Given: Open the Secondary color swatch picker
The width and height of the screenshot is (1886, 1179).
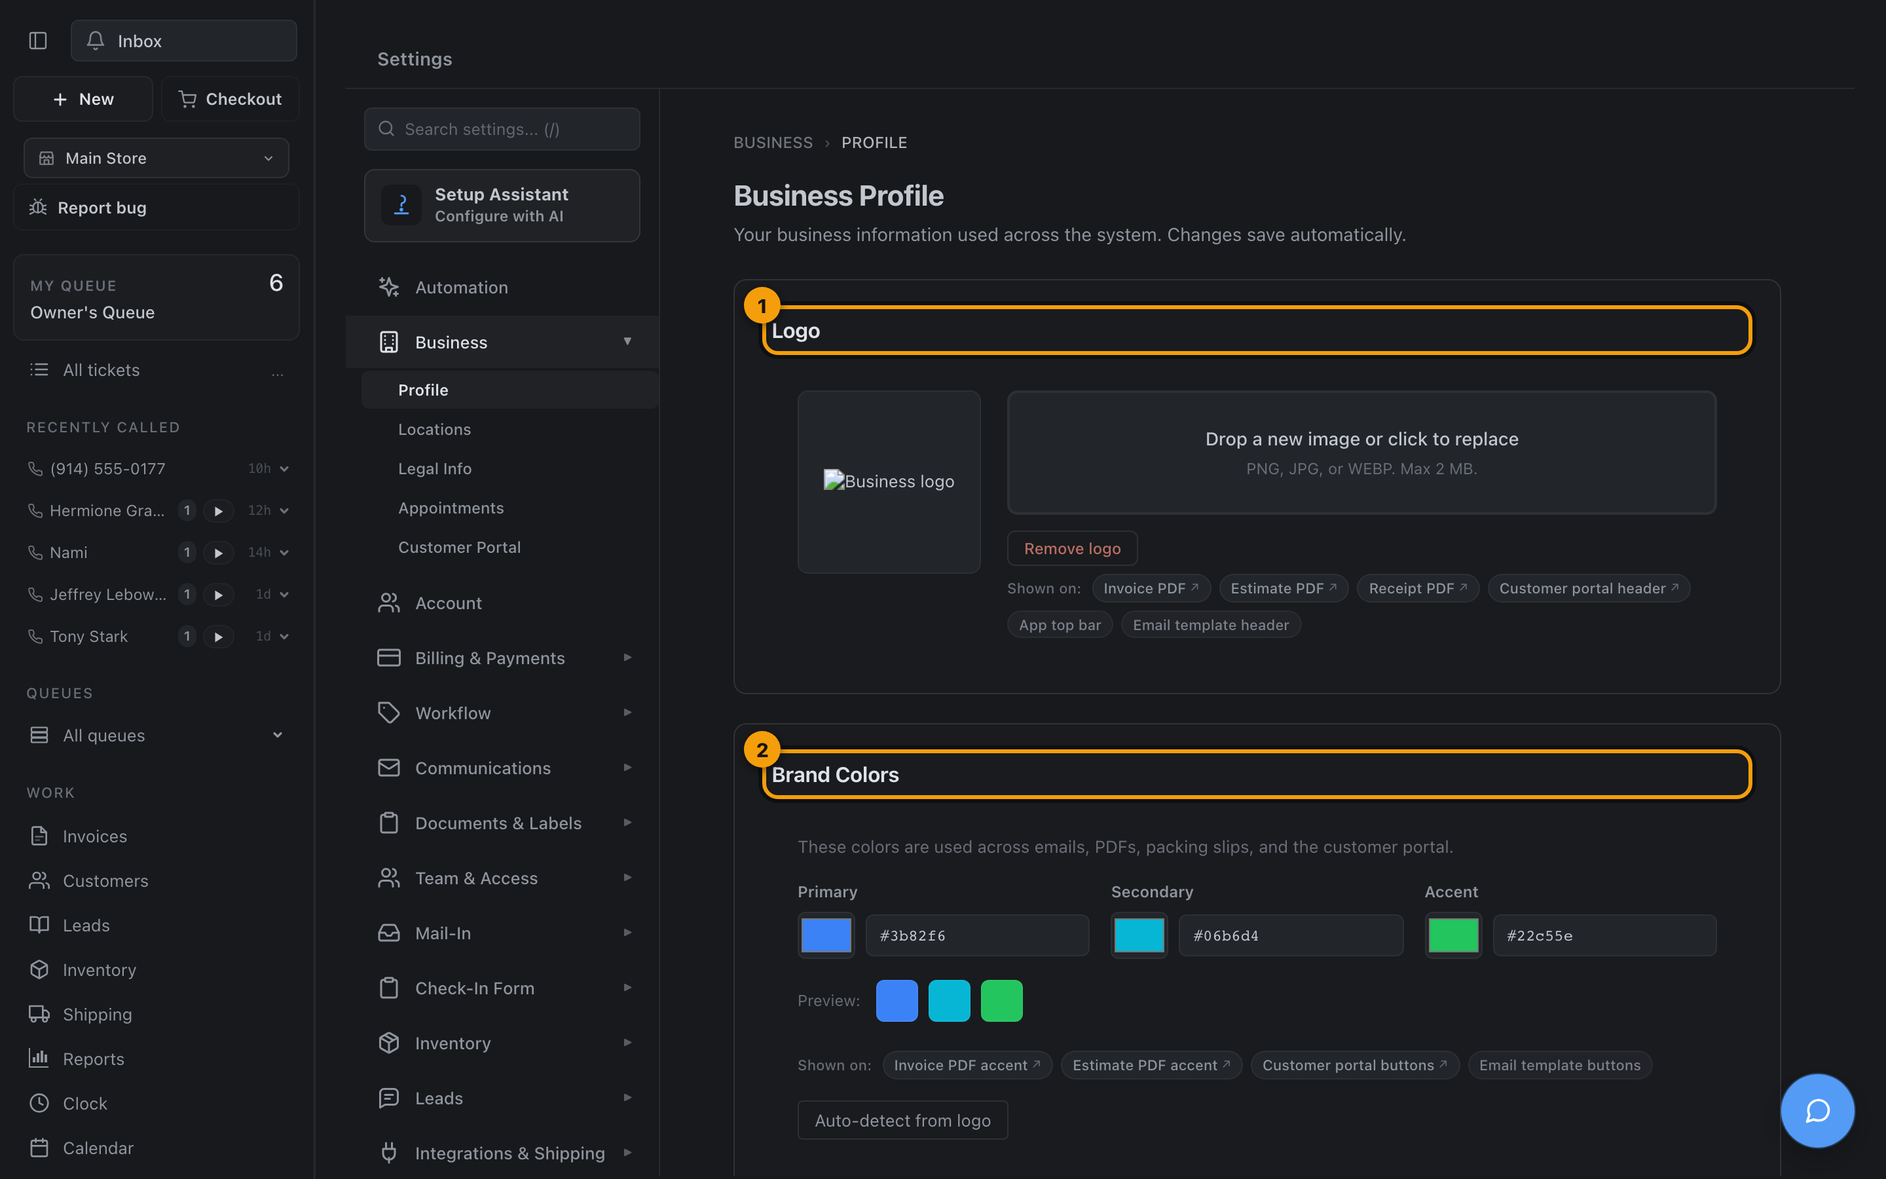Looking at the screenshot, I should click(1139, 935).
